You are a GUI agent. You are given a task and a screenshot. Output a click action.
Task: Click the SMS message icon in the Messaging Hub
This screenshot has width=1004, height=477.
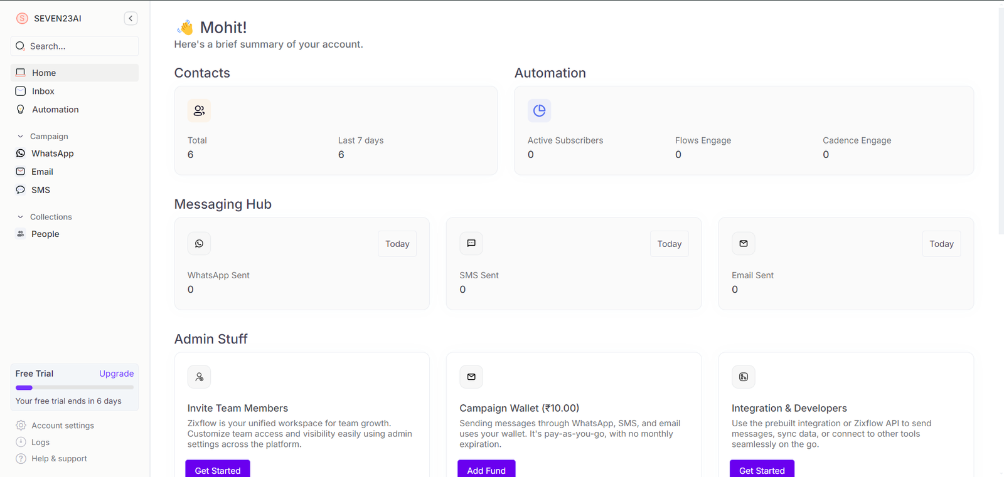471,243
